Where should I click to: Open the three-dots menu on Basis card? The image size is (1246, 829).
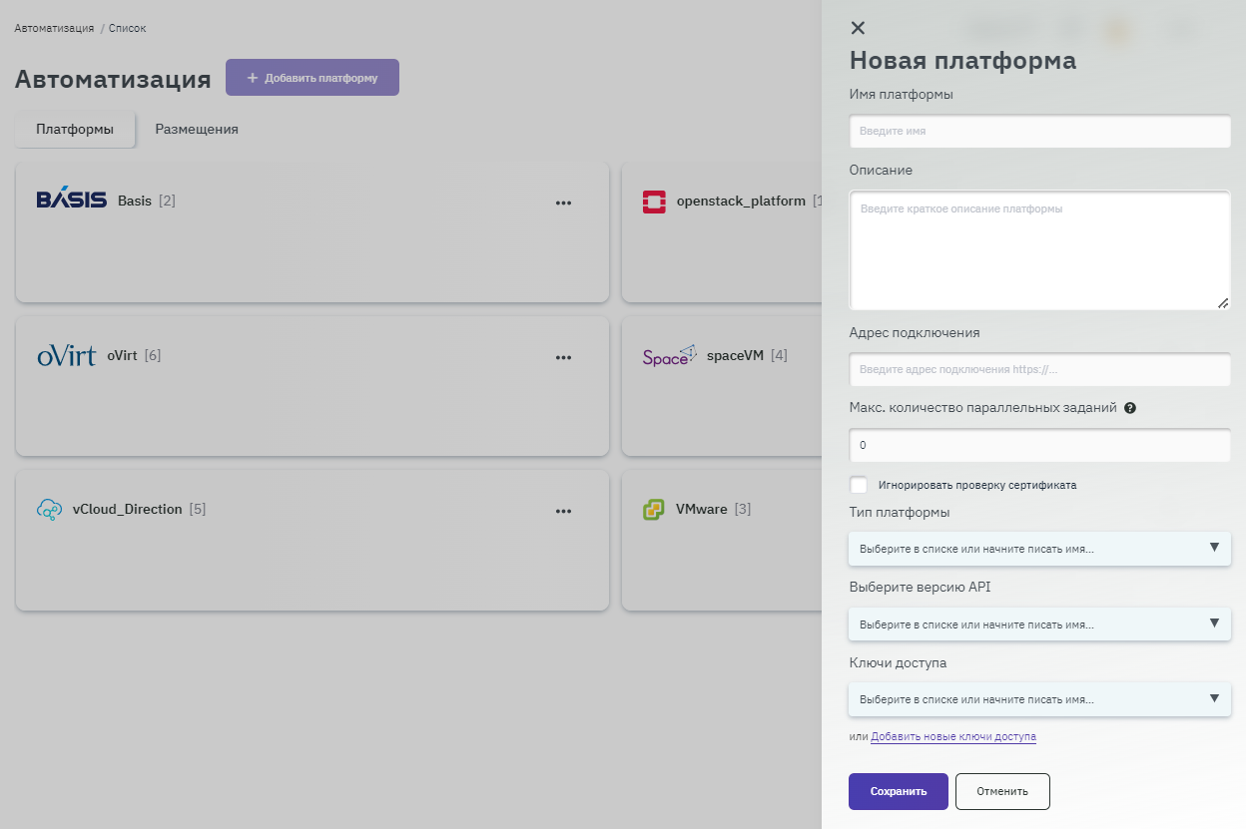tap(563, 203)
